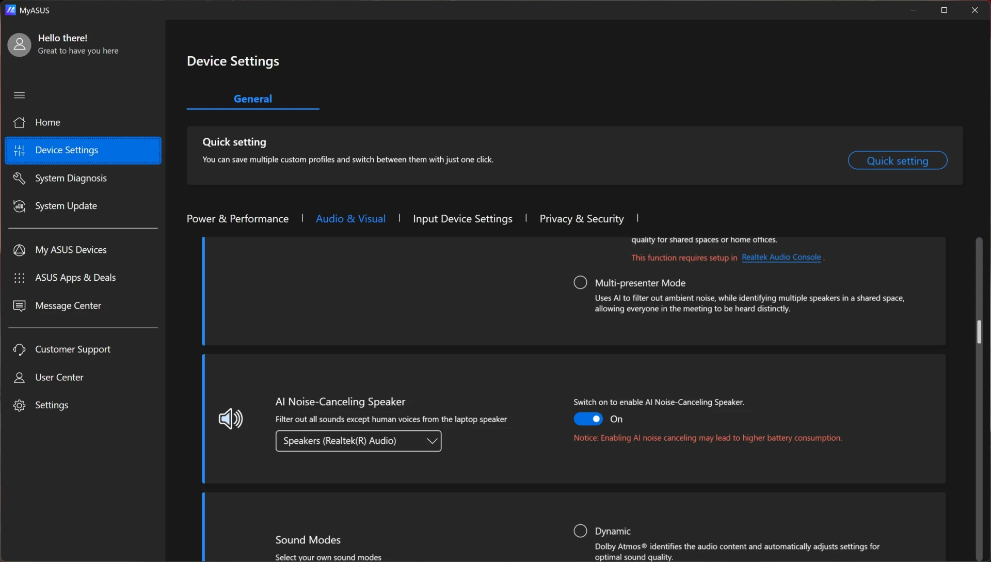Click the Sound Modes title
Viewport: 991px width, 562px height.
point(308,540)
